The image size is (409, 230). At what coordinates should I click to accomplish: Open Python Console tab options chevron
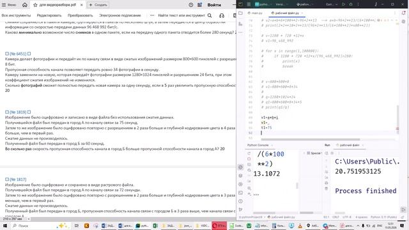(272, 145)
